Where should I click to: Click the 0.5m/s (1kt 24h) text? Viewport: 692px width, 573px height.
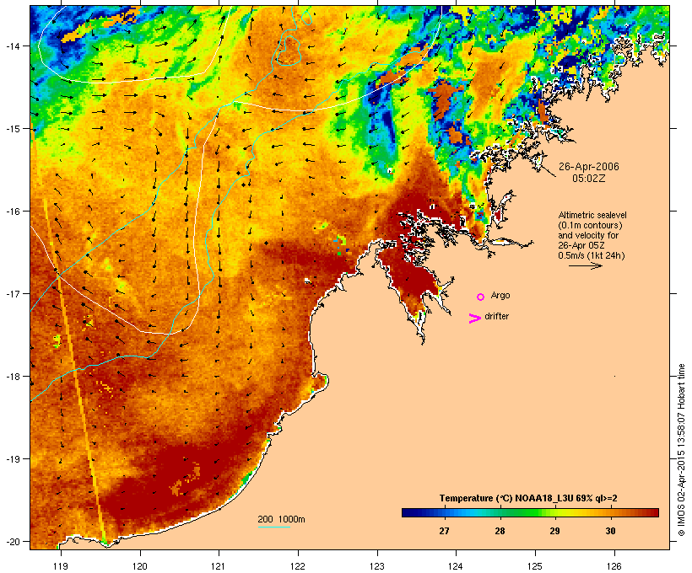coord(592,255)
